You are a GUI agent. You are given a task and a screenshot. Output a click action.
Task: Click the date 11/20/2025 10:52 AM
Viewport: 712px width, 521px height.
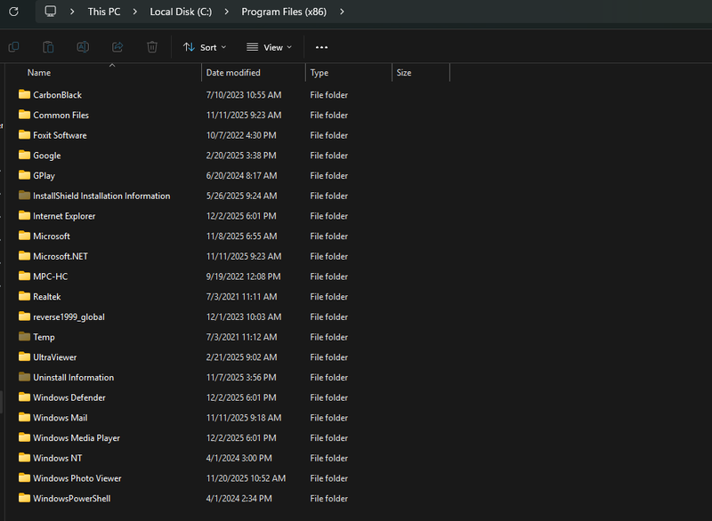pyautogui.click(x=247, y=478)
